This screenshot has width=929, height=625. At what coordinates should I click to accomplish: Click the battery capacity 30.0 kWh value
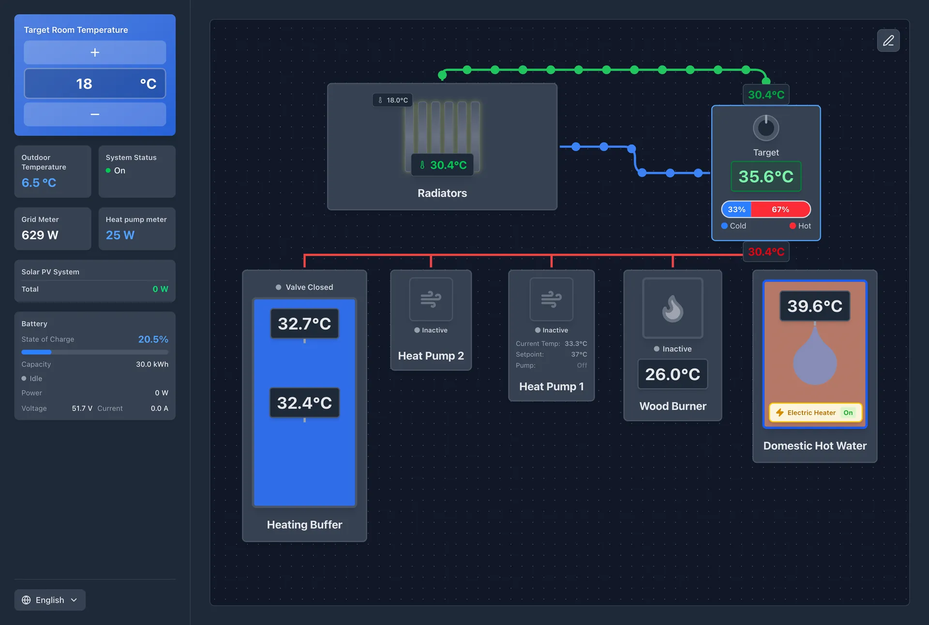(152, 364)
